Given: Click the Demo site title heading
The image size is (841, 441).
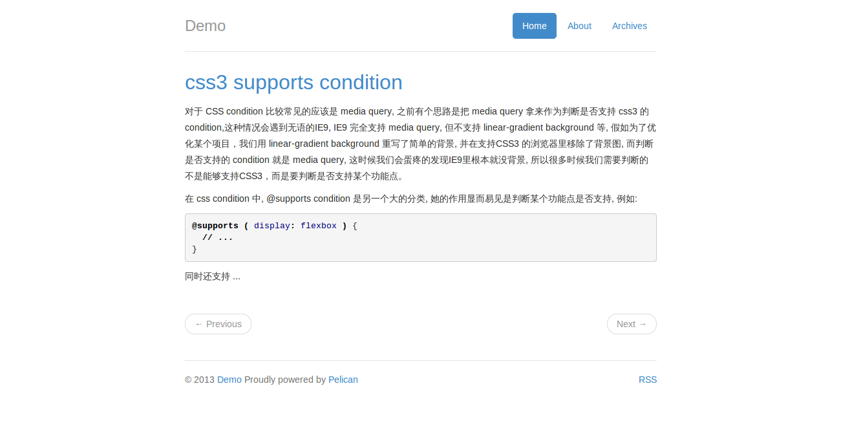Looking at the screenshot, I should 205,25.
